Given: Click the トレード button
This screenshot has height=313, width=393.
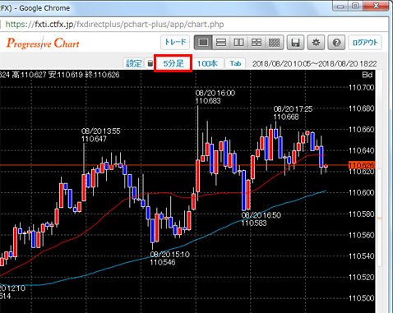Looking at the screenshot, I should [175, 42].
